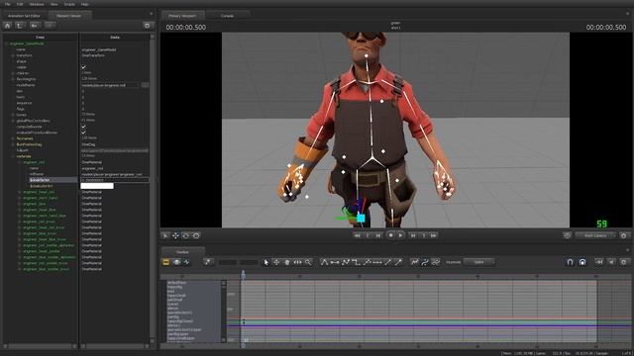Jump to the first frame with the rewind button

pyautogui.click(x=357, y=235)
